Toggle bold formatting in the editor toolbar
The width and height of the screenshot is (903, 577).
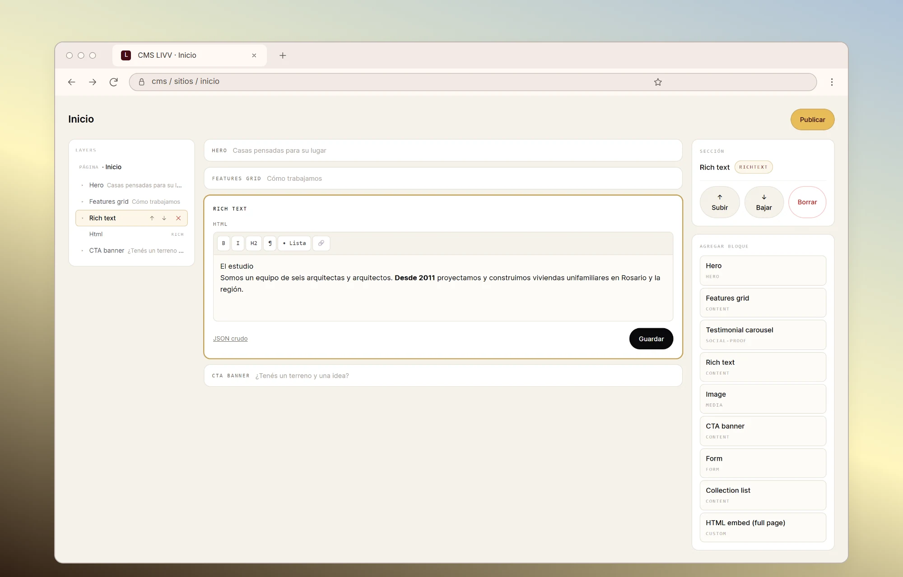(223, 243)
